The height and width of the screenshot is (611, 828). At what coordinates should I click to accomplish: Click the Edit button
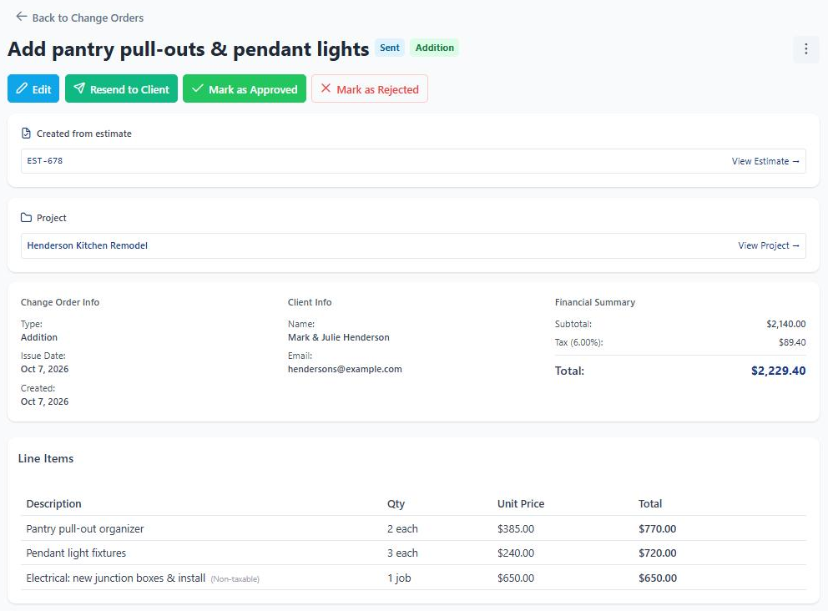[x=33, y=88]
